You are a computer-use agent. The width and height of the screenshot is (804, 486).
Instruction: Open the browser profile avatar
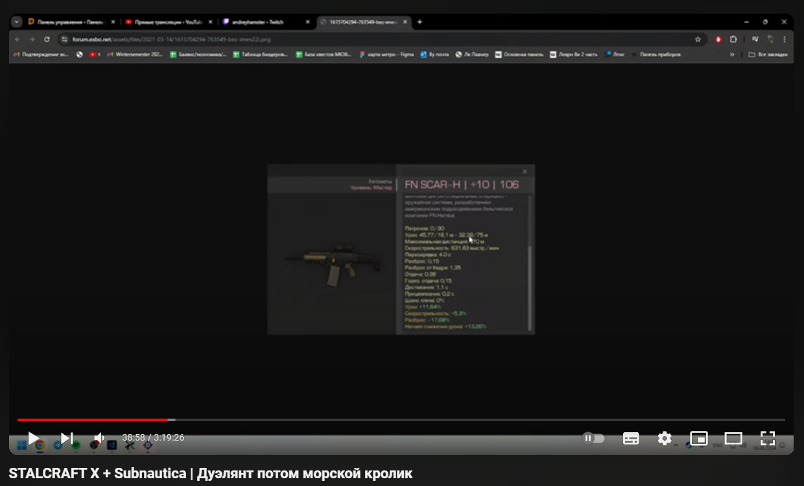coord(771,39)
